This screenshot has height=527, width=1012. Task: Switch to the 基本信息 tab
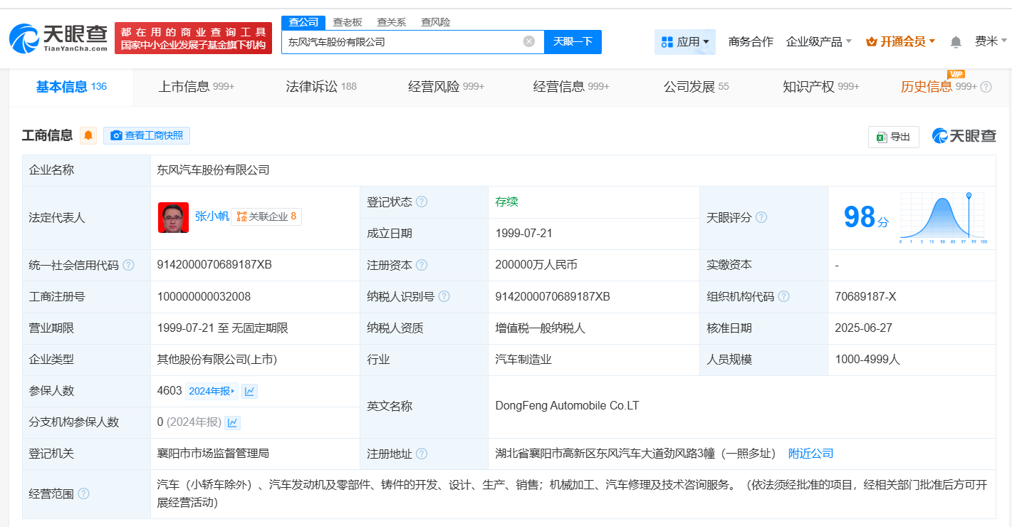71,87
